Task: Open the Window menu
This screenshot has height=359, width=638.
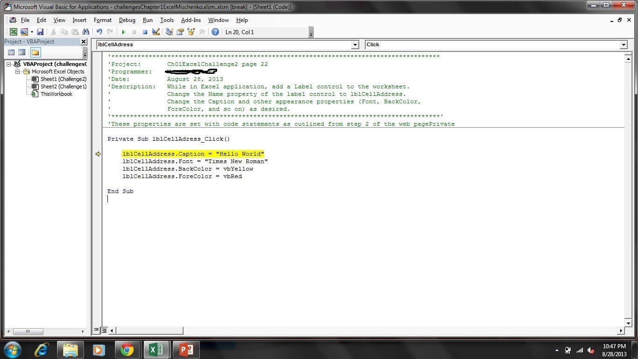Action: coord(218,20)
